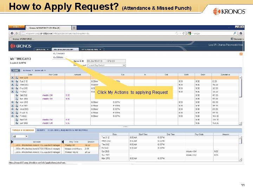
Task: Insert a row at Thu 23/2
Action: point(17,88)
